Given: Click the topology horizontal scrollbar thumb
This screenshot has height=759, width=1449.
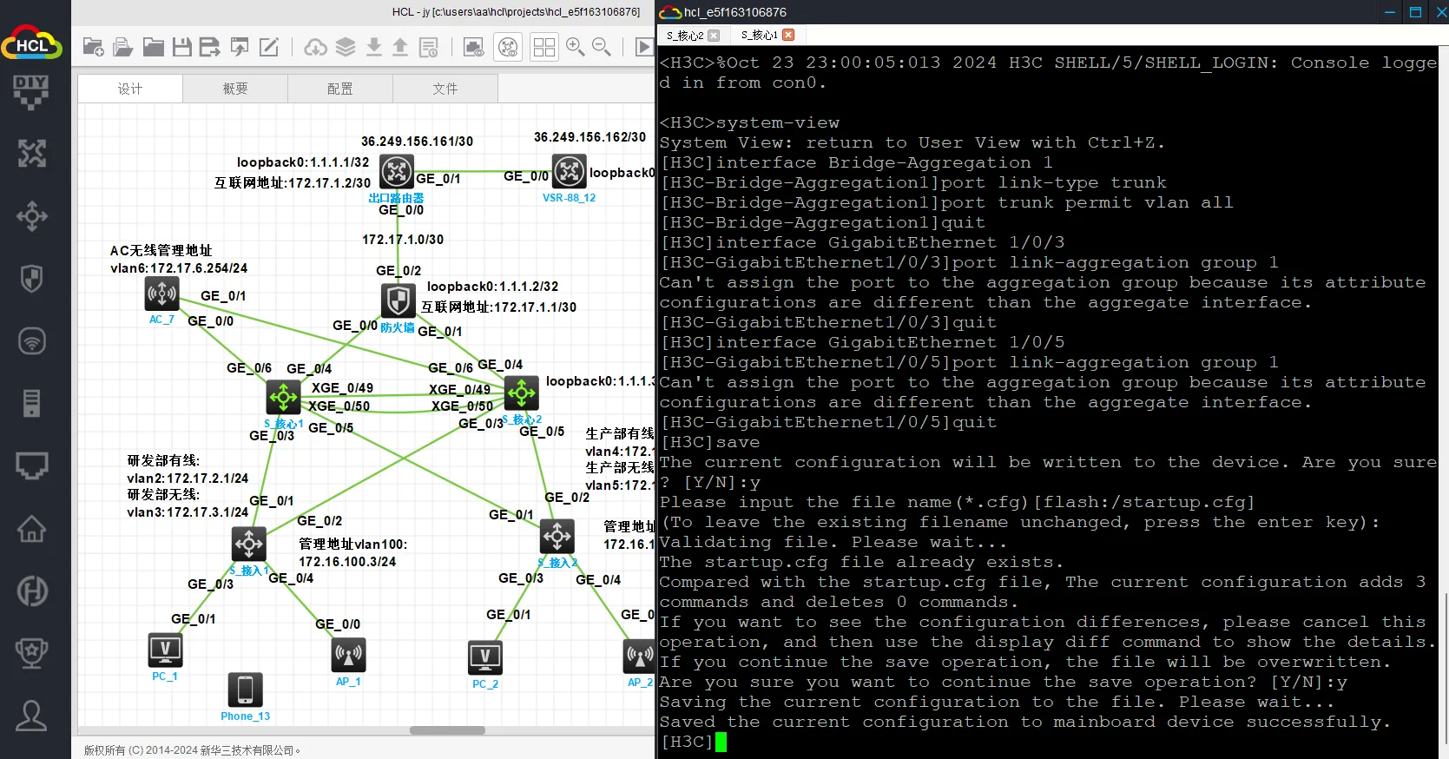Looking at the screenshot, I should [x=447, y=730].
